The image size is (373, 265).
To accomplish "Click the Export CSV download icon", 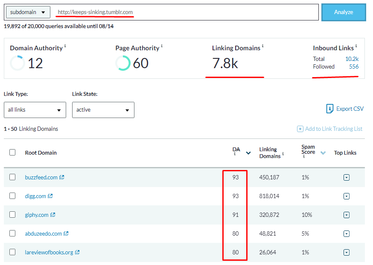I will [330, 109].
